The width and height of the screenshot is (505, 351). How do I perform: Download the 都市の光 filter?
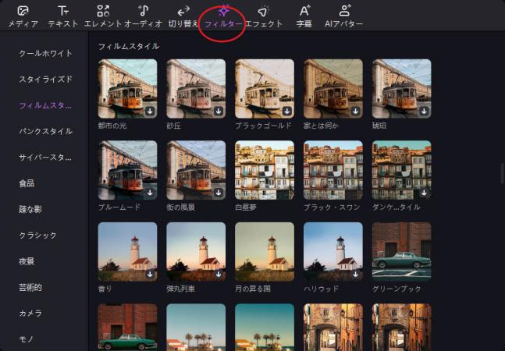[150, 112]
